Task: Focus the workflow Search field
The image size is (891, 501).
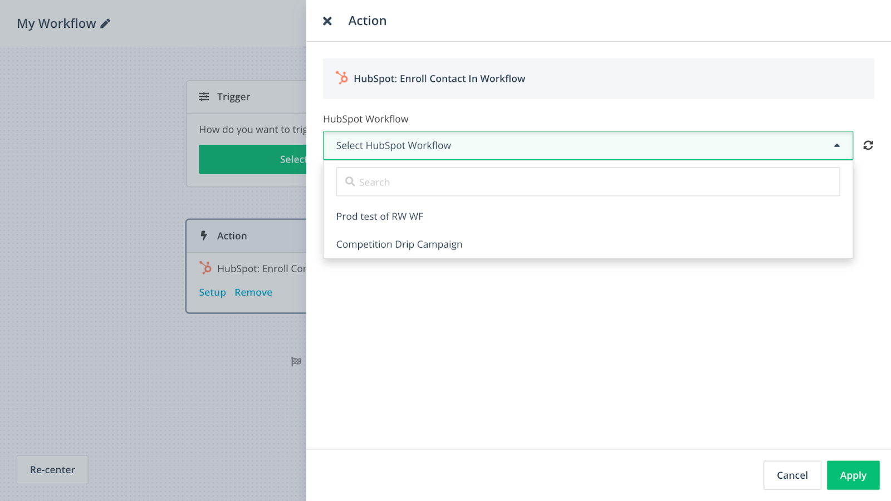Action: click(x=588, y=182)
